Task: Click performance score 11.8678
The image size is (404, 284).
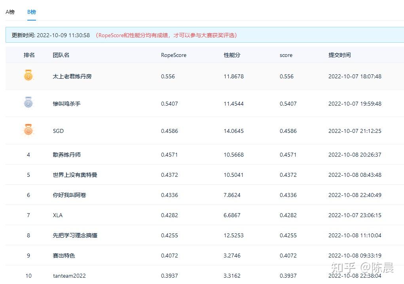Action: coord(234,76)
